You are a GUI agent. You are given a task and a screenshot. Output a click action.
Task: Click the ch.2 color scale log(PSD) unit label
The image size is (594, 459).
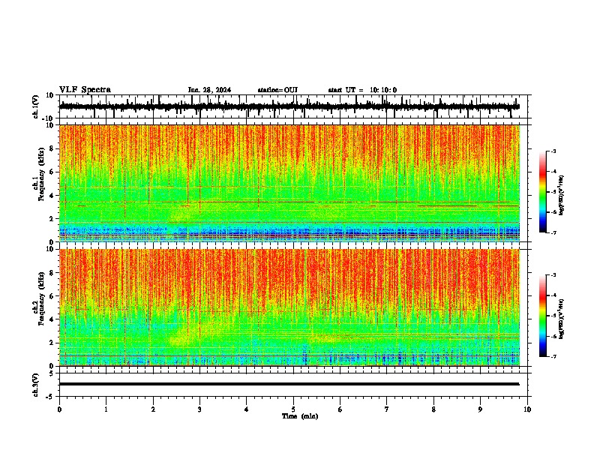(562, 319)
